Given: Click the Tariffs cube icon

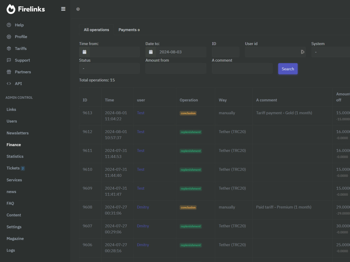Looking at the screenshot, I should (9, 48).
